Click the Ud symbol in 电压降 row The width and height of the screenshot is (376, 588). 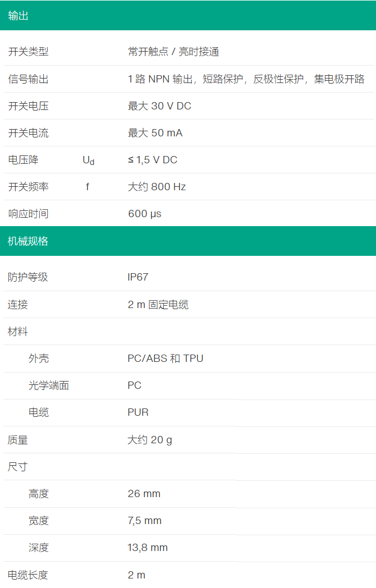point(88,160)
